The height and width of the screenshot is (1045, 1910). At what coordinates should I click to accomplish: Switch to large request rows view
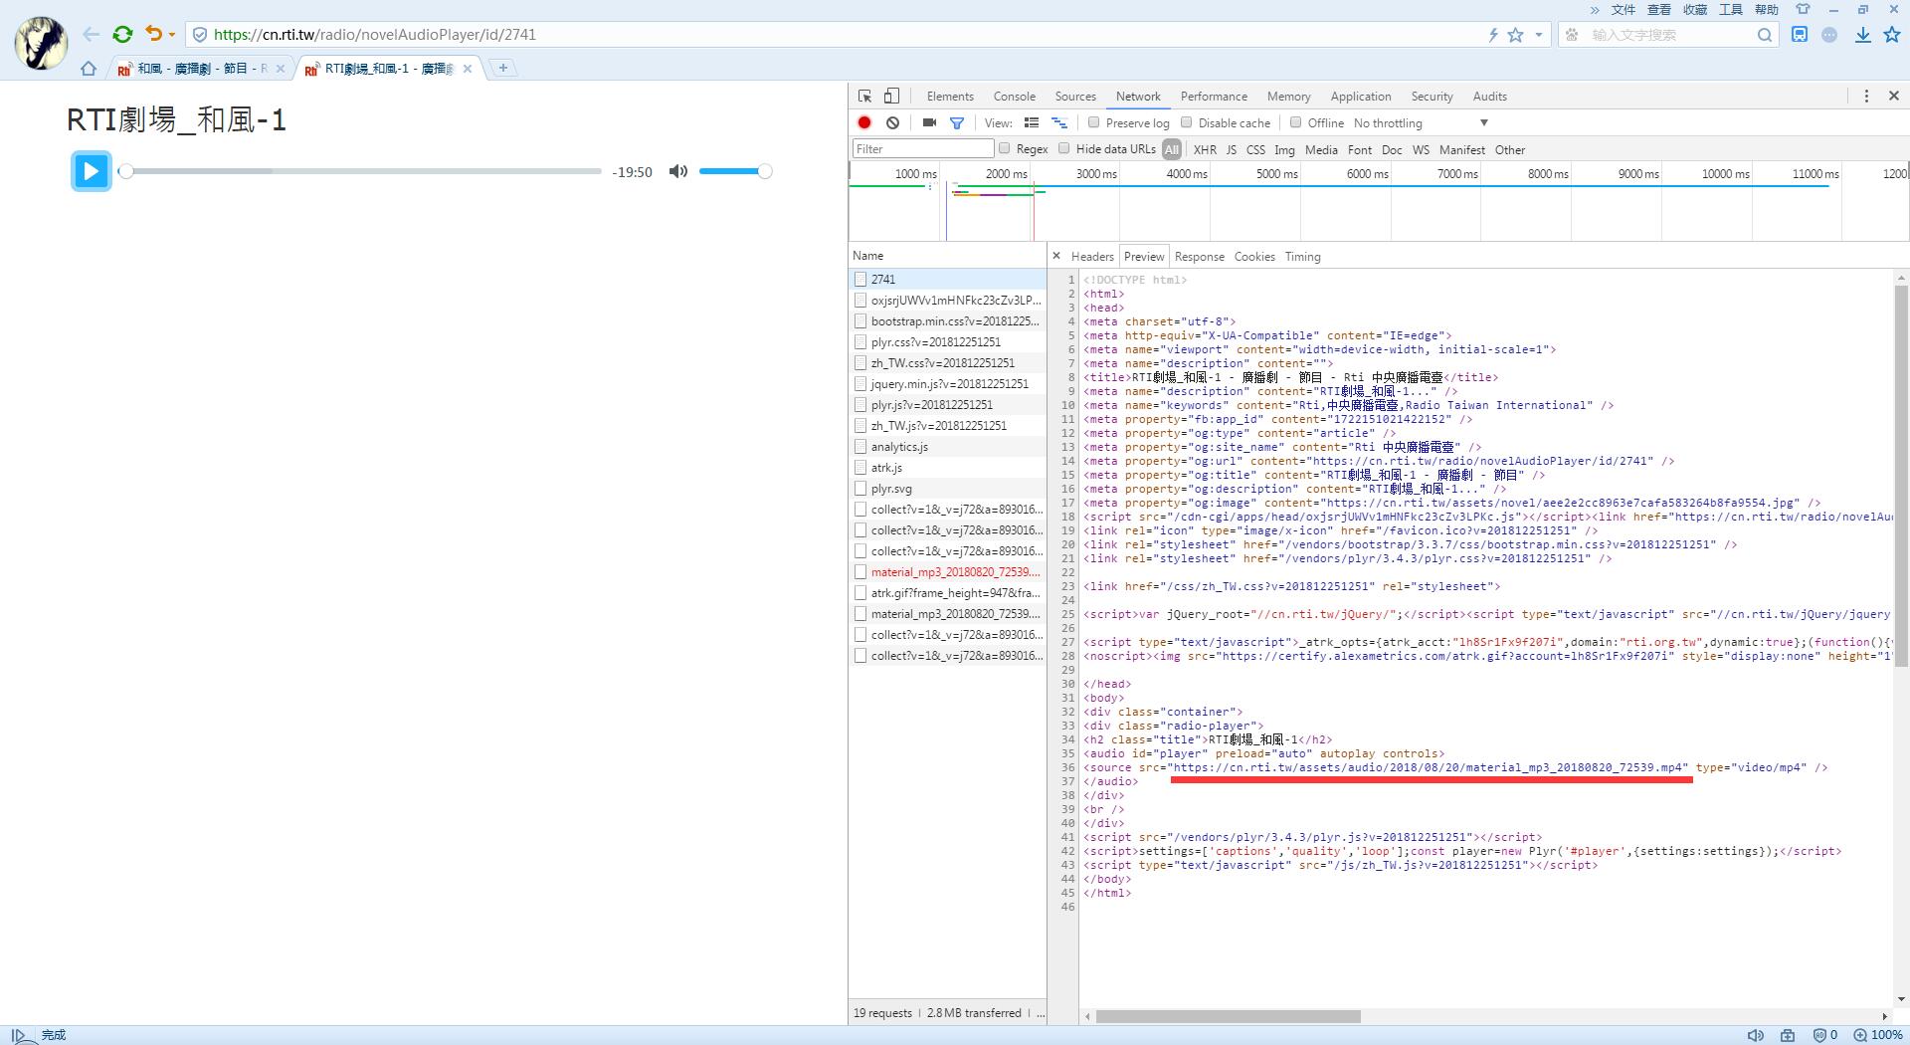tap(1032, 122)
